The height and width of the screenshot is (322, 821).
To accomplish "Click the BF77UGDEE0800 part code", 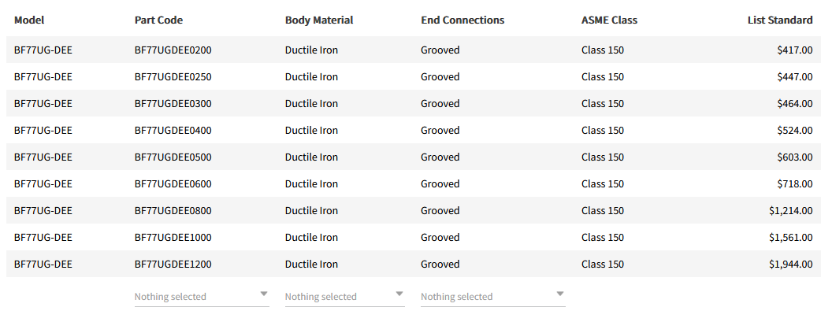I will click(x=173, y=211).
